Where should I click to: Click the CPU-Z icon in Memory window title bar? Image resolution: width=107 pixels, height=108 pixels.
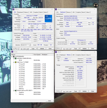56,52
